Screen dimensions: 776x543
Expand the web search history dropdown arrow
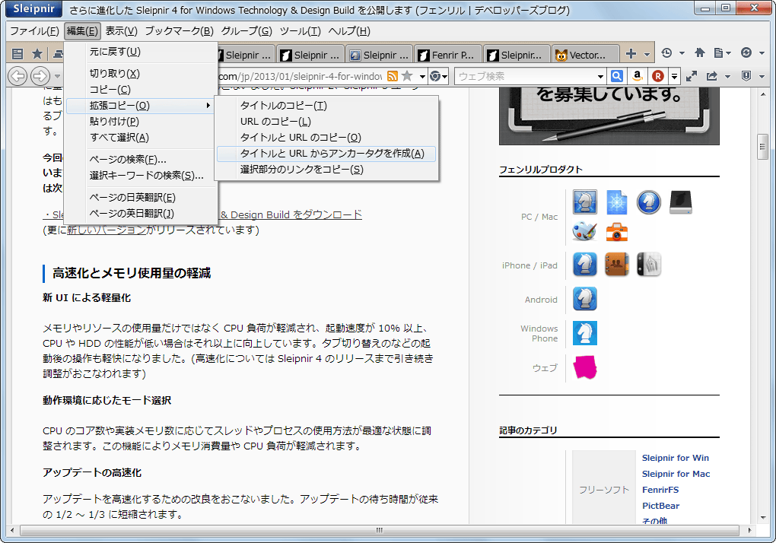[600, 77]
